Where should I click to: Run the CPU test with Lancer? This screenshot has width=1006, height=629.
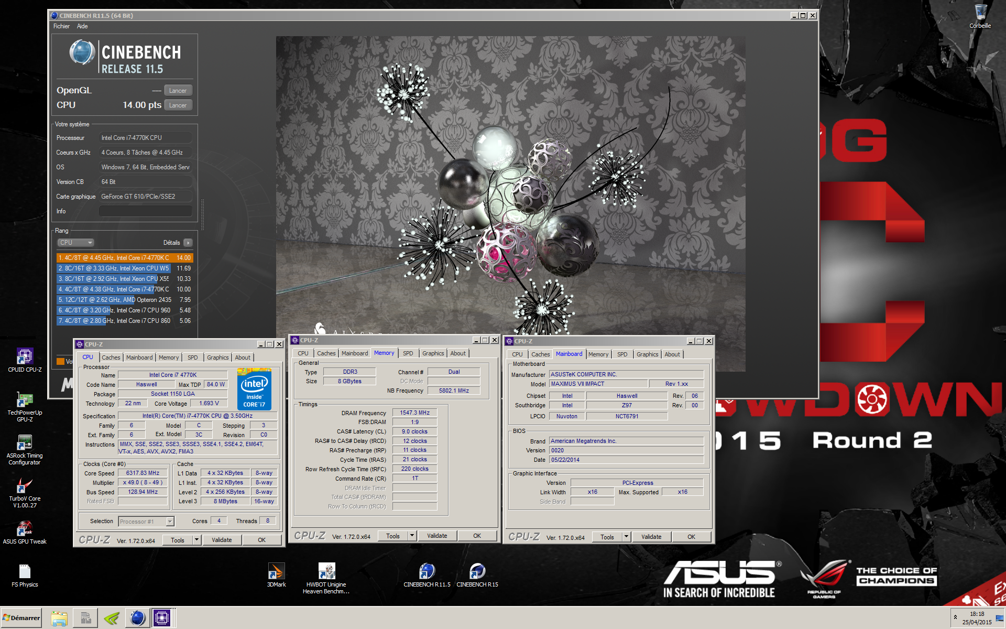(178, 105)
